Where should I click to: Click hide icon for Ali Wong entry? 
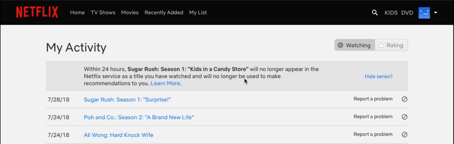click(x=404, y=134)
